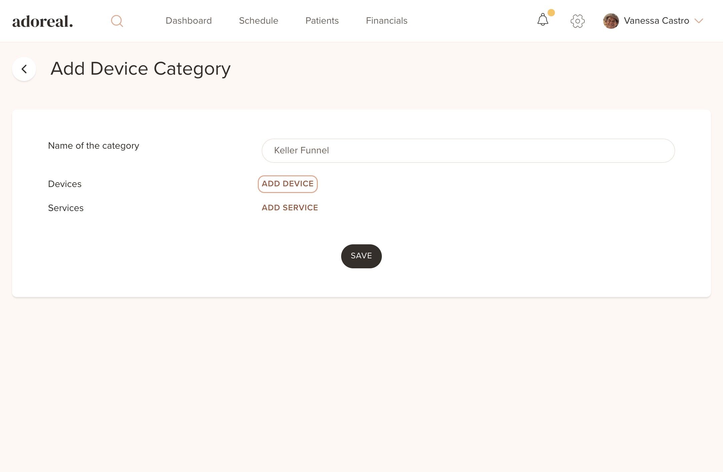Click the ADD DEVICE button
The image size is (723, 472).
point(288,184)
